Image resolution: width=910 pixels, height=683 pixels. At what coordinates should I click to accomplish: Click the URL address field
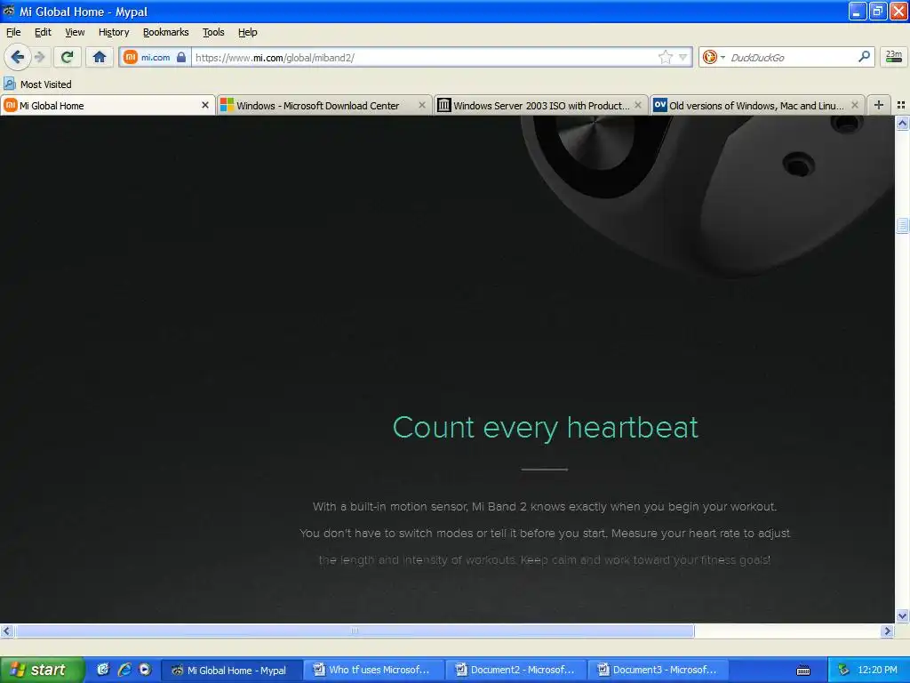tap(424, 57)
